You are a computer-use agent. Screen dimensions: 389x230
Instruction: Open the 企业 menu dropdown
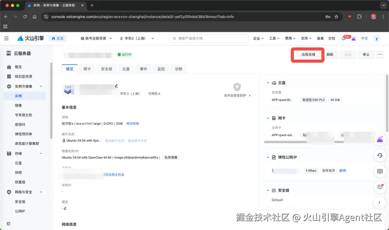pyautogui.click(x=258, y=38)
